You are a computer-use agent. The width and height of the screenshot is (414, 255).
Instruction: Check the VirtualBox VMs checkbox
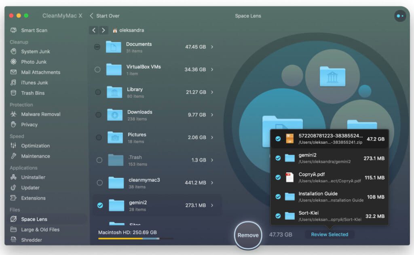click(x=97, y=70)
